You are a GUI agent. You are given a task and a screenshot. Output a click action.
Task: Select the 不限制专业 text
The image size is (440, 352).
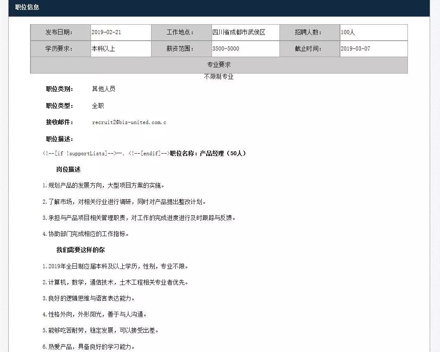point(219,77)
